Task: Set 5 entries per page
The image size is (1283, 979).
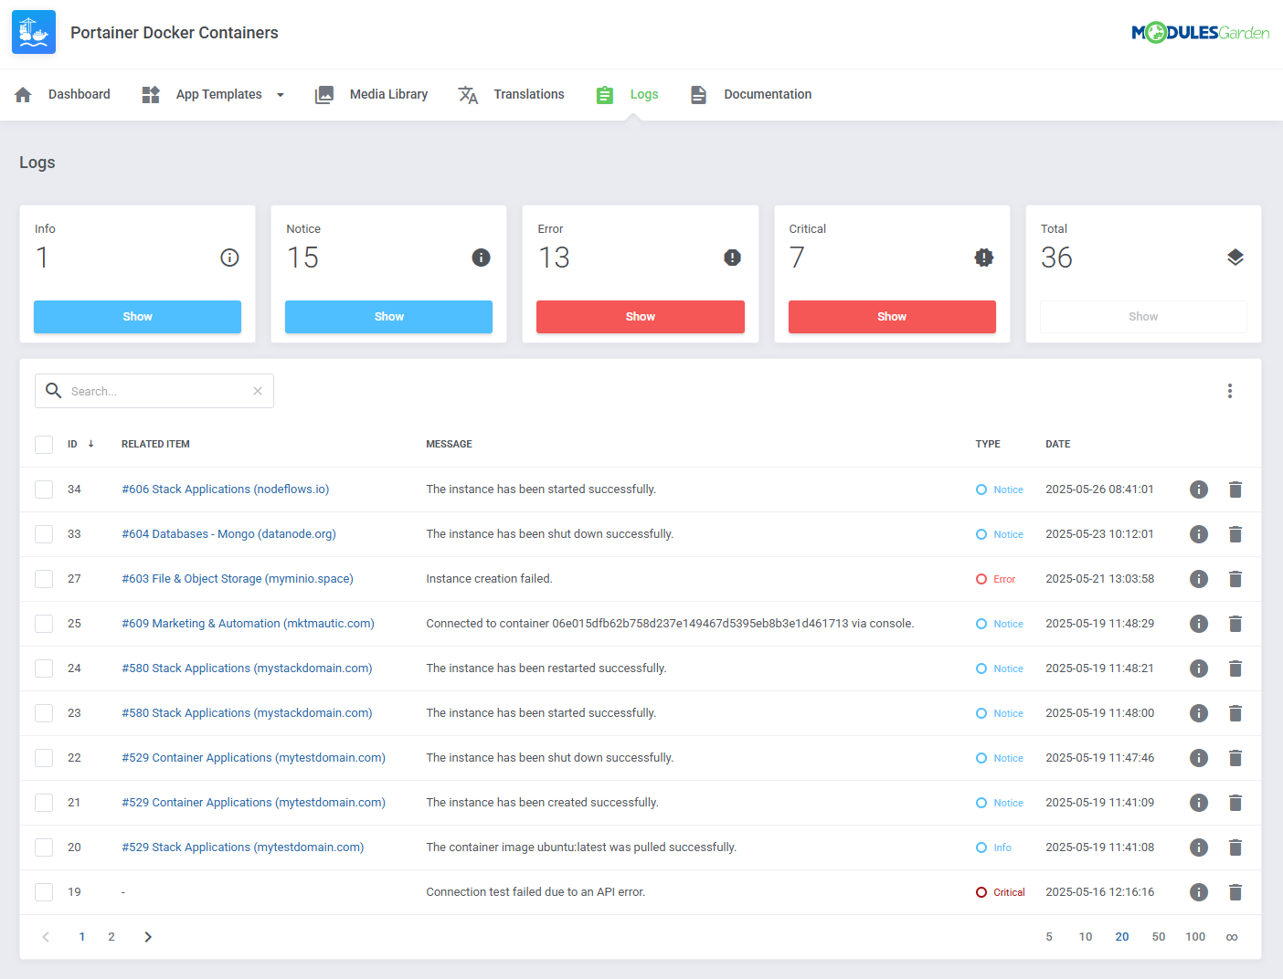Action: point(1049,937)
